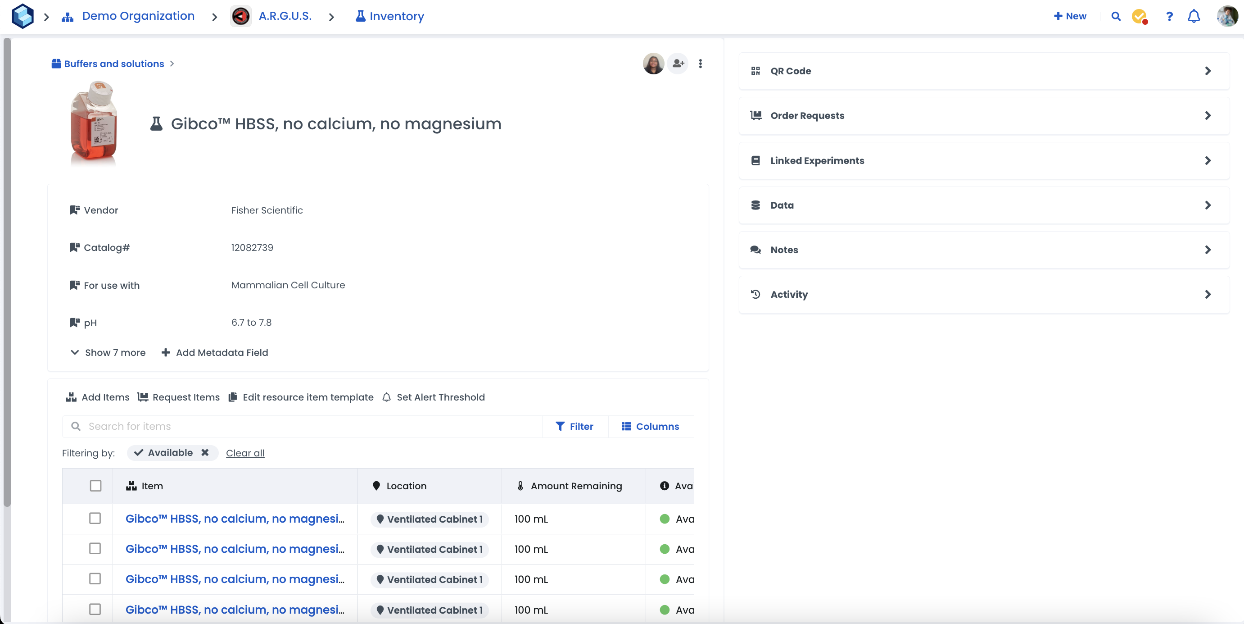Toggle the select-all items checkbox

click(x=95, y=486)
